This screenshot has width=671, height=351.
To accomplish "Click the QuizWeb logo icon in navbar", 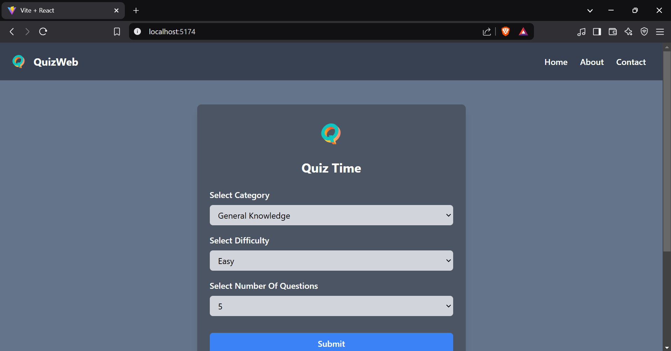I will (19, 61).
